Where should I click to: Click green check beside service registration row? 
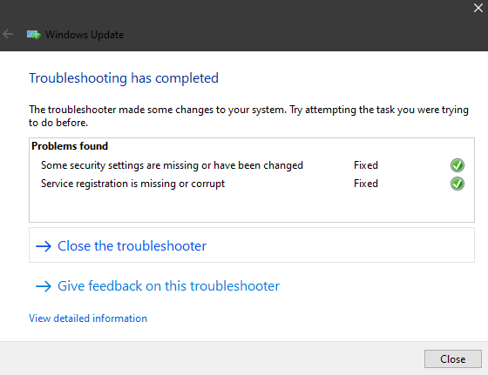457,184
